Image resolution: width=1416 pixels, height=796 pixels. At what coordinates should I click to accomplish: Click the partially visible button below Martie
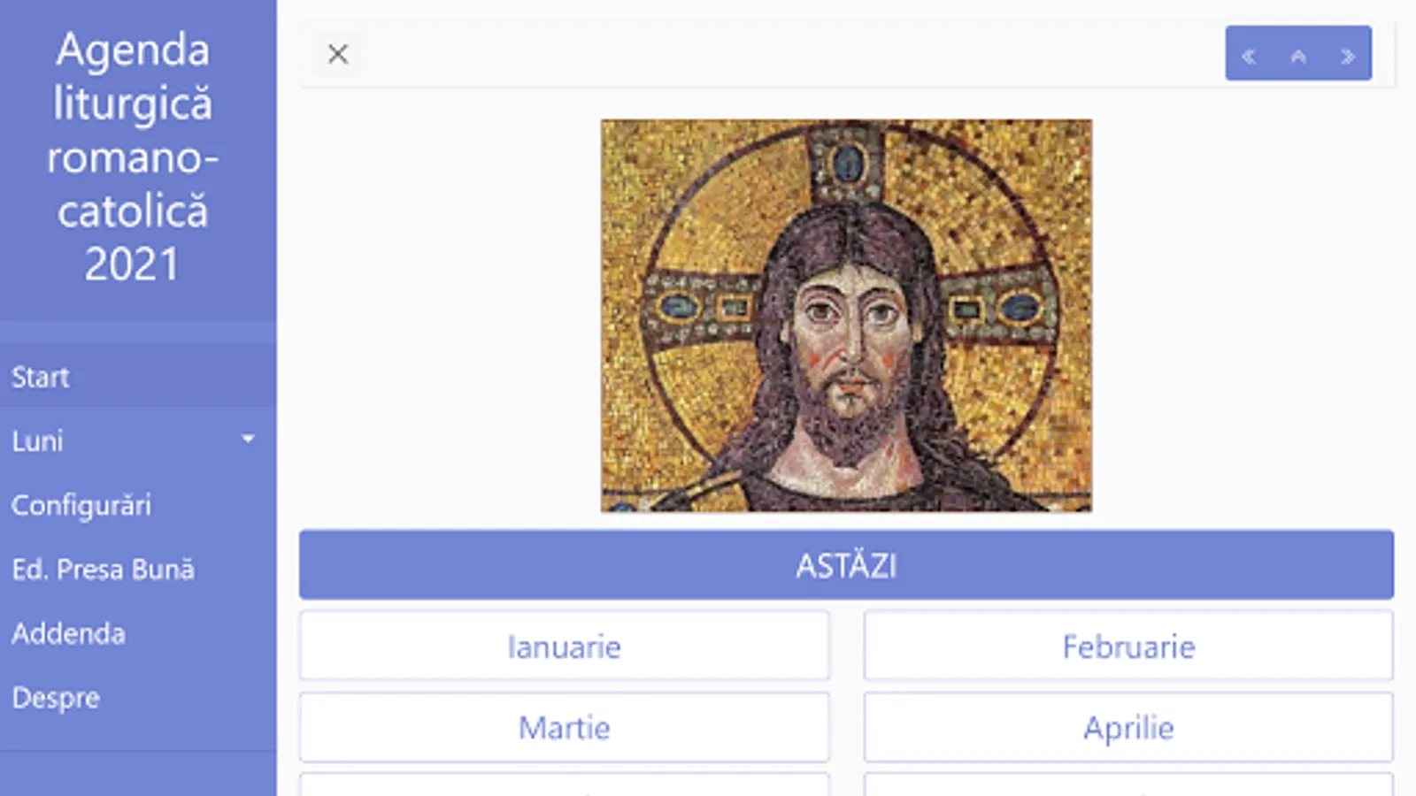tap(565, 785)
